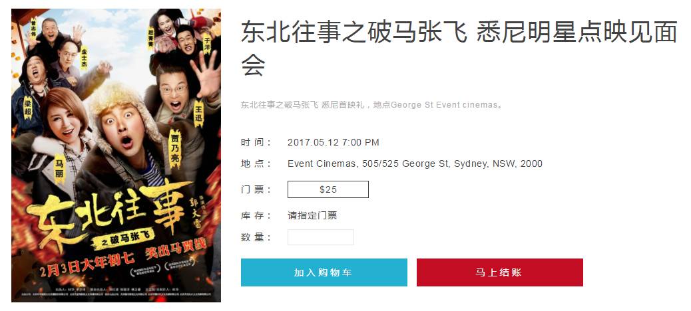Click the red 马上结账 checkout button
This screenshot has height=311, width=691.
(x=500, y=272)
